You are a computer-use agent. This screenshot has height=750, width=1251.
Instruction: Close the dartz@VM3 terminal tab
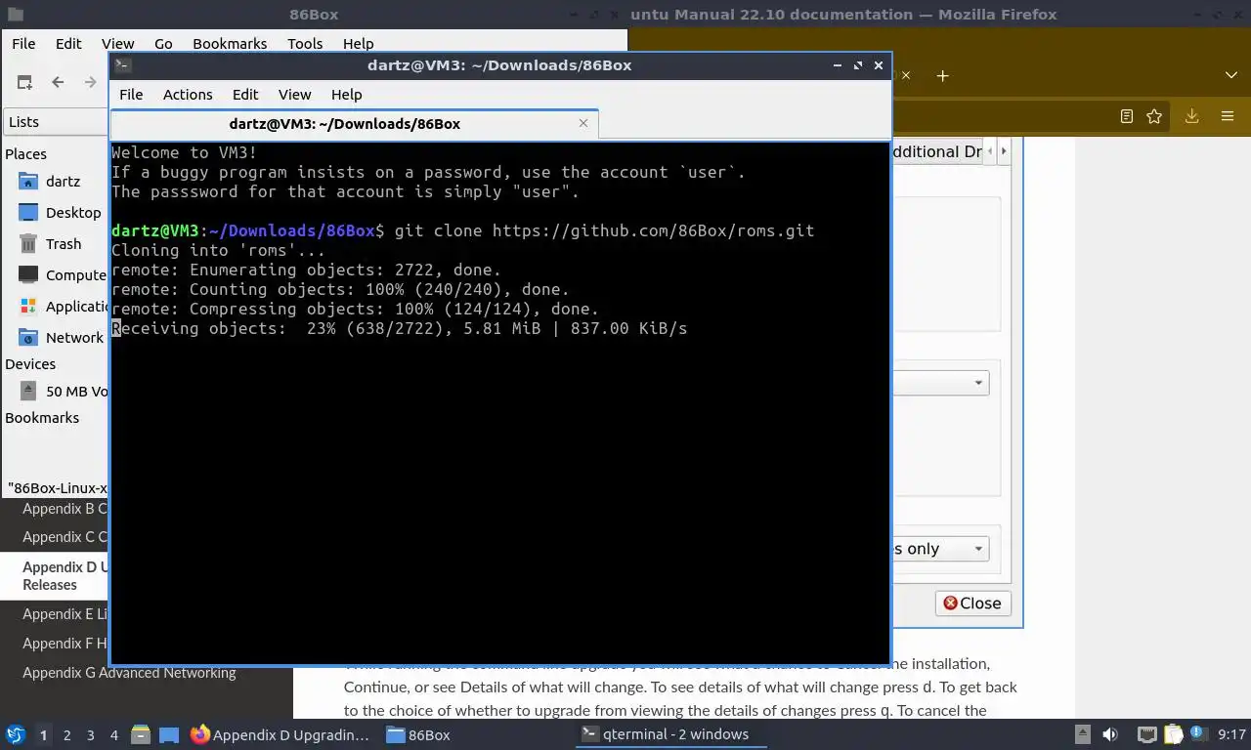(x=583, y=123)
